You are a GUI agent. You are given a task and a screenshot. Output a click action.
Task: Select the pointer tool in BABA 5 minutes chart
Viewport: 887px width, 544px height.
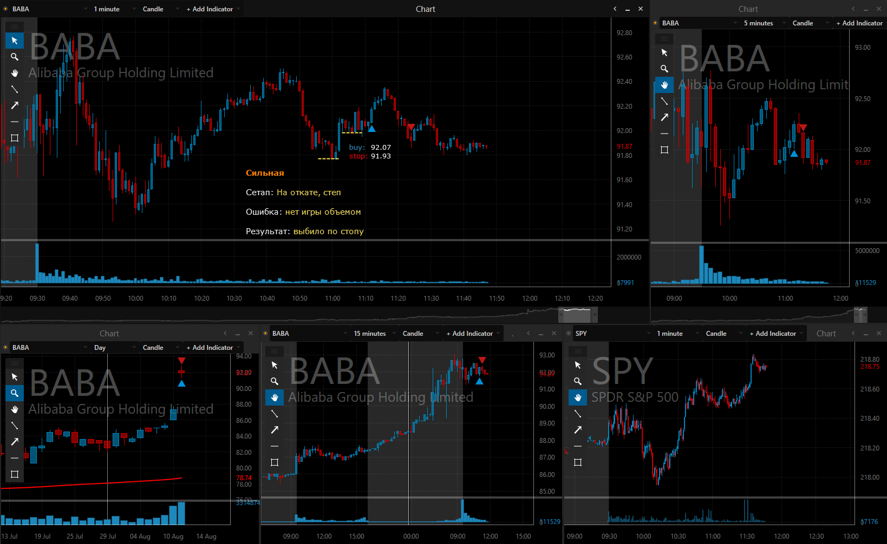pos(664,52)
